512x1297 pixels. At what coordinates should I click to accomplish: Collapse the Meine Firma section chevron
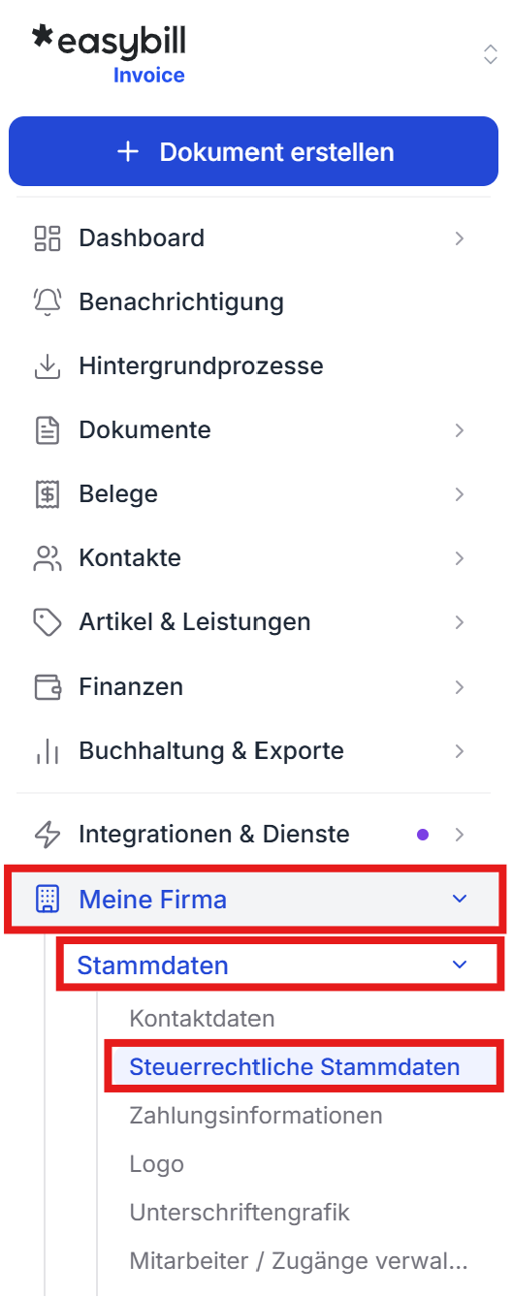[x=460, y=900]
